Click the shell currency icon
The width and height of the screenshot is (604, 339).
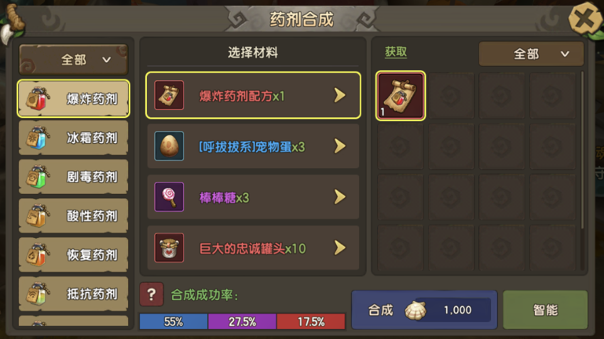click(x=415, y=310)
